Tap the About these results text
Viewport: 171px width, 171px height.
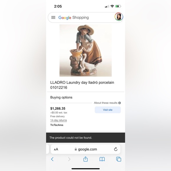point(106,103)
